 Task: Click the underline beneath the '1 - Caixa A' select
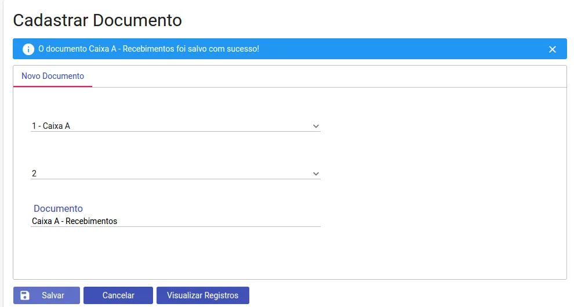click(175, 132)
